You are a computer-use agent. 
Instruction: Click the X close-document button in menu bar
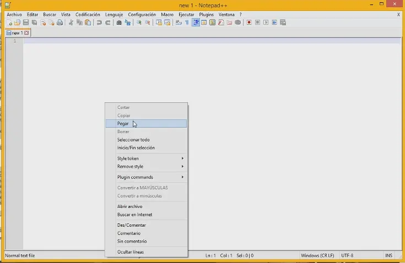click(398, 15)
